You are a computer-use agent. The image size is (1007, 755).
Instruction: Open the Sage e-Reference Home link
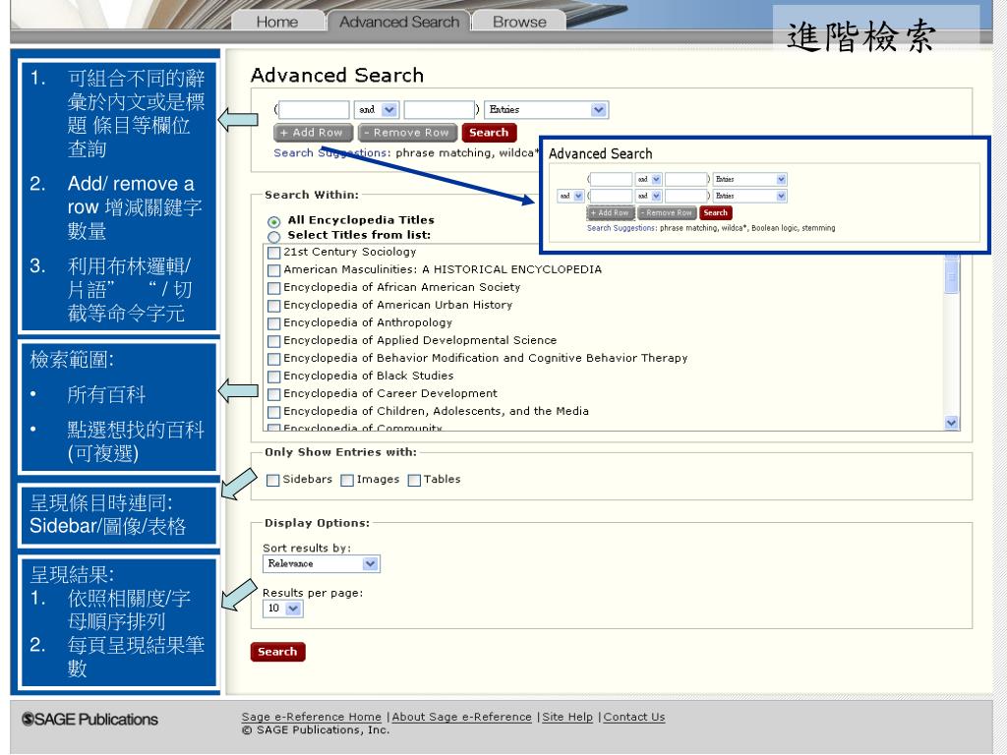312,717
